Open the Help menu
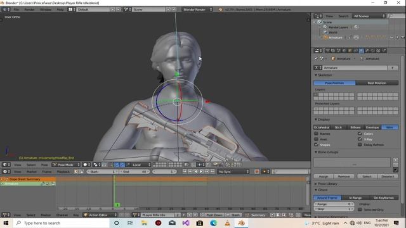The width and height of the screenshot is (406, 228). pyautogui.click(x=60, y=9)
